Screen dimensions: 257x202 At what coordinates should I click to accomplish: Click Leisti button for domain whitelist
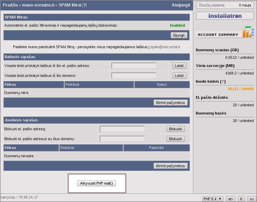tap(179, 76)
